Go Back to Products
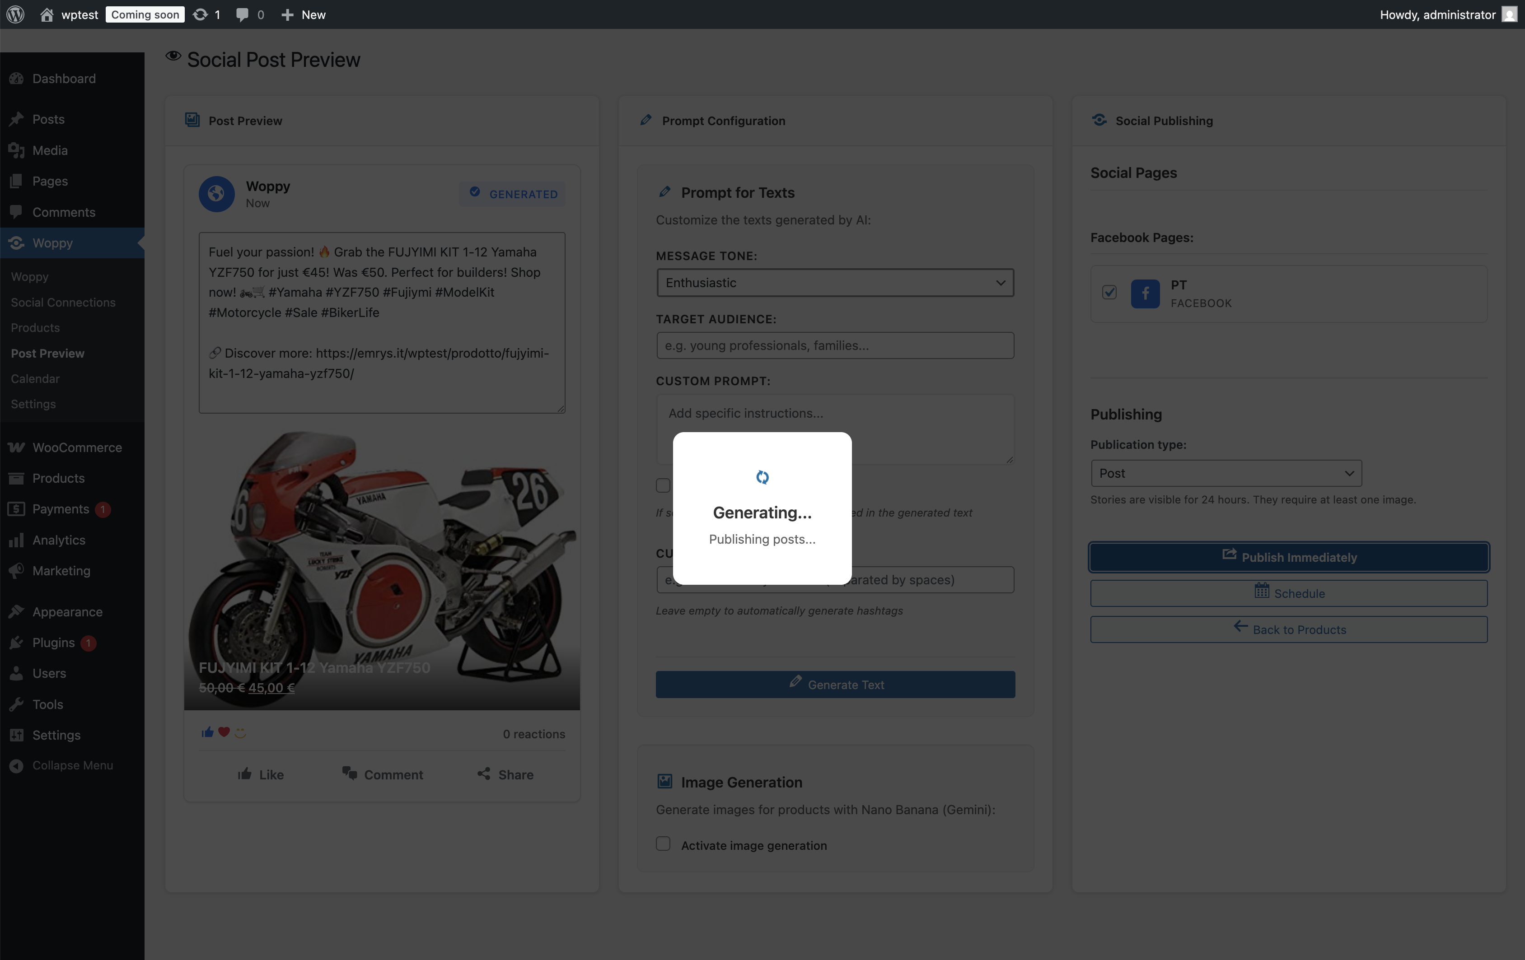Image resolution: width=1525 pixels, height=960 pixels. [x=1289, y=629]
